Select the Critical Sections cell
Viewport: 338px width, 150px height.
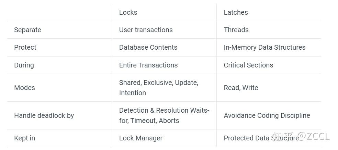(248, 65)
